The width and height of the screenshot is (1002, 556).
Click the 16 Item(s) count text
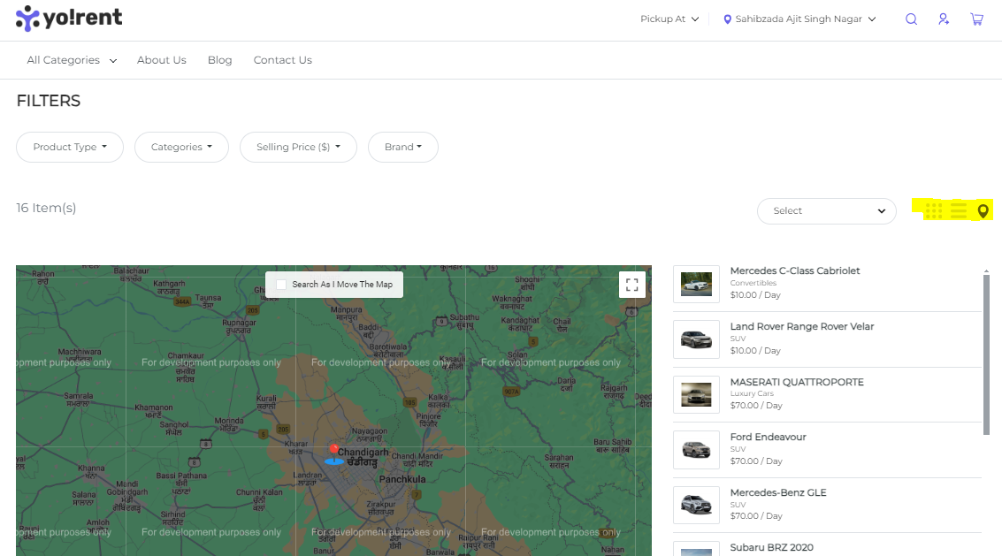[x=46, y=208]
